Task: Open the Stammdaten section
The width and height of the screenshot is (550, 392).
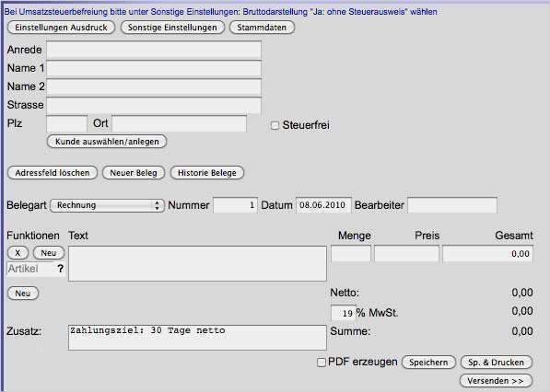Action: point(262,28)
